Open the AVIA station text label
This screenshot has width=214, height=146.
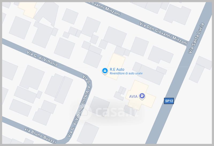point(133,96)
